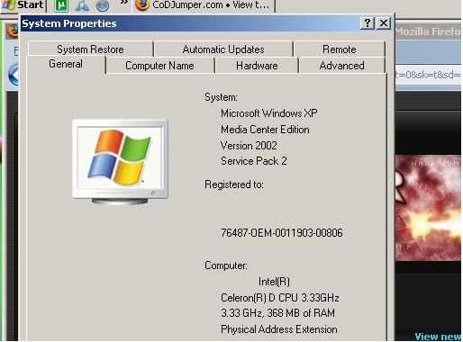Click the Firefox window icon behind the dialog
The image size is (463, 342).
[13, 31]
